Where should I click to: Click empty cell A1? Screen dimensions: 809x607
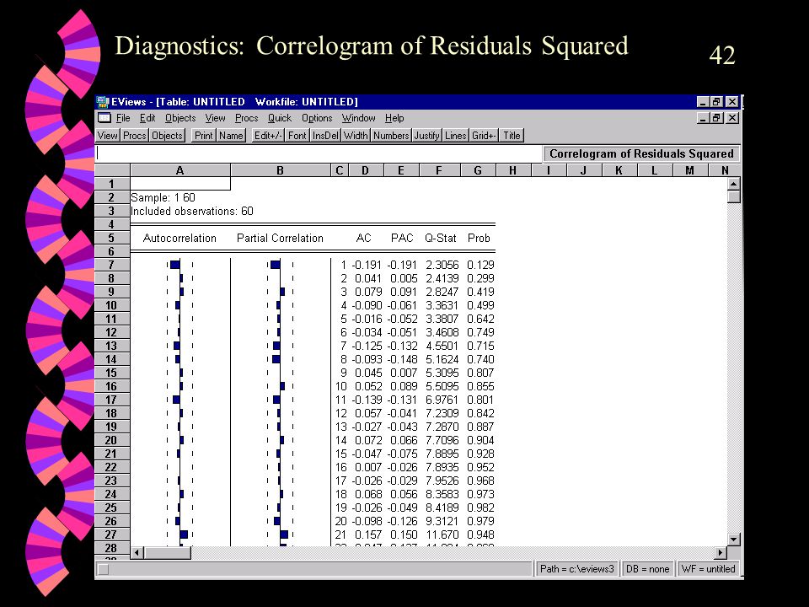(x=180, y=184)
